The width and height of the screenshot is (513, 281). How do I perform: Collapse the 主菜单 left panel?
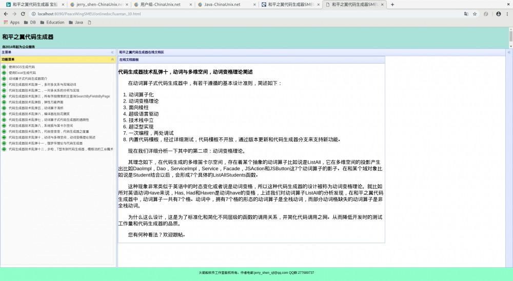point(112,52)
